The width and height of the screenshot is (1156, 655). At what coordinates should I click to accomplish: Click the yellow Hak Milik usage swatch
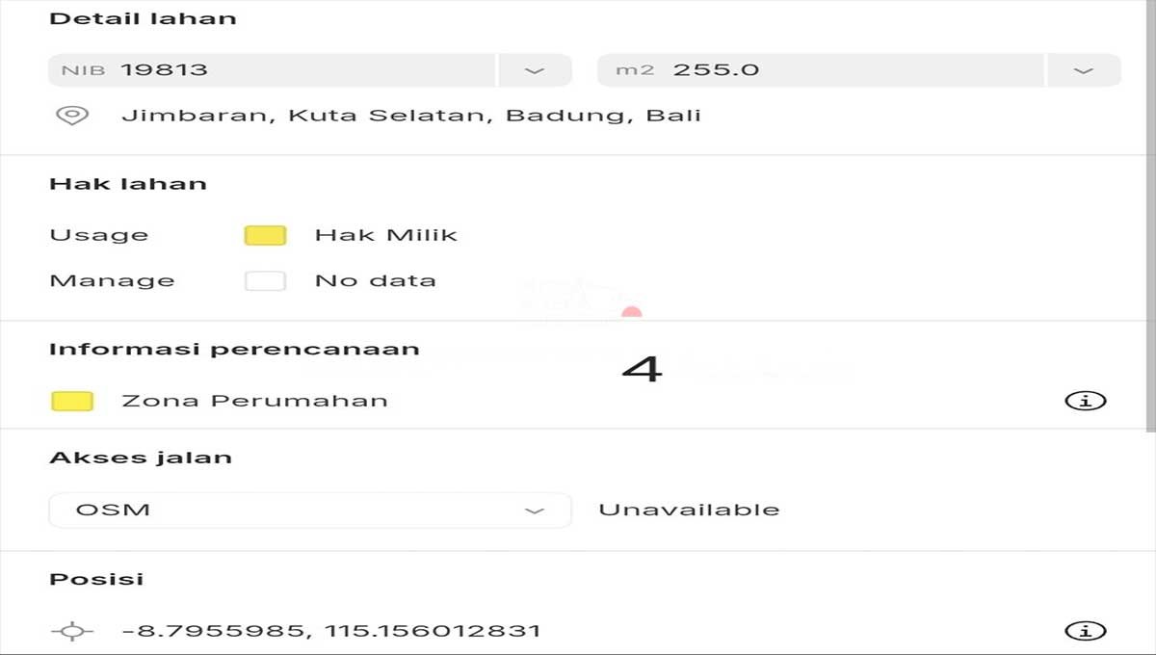point(265,235)
